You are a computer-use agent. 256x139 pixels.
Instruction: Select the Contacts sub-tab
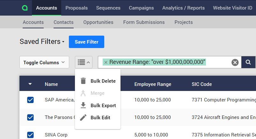click(x=63, y=22)
